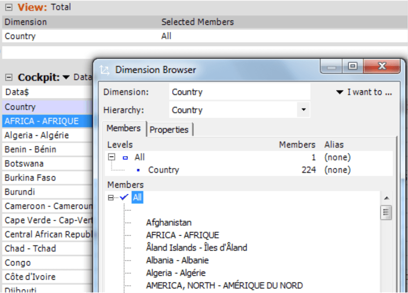Close the Dimension Browser dialog
Viewport: 408px width, 293px height.
pos(382,66)
